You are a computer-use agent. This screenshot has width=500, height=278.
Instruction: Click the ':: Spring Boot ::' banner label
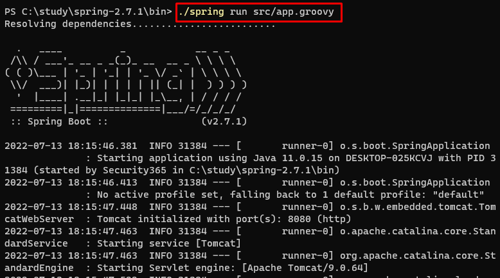(59, 121)
